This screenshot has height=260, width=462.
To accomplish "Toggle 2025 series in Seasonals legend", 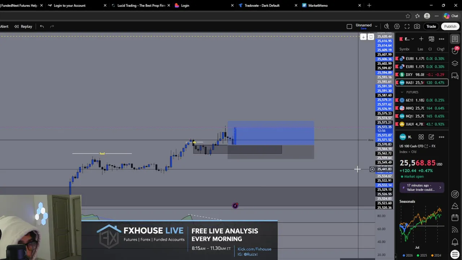I will pos(422,255).
